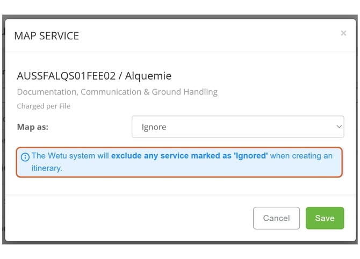Viewport: 360px width, 259px height.
Task: Open the Map as dropdown
Action: point(237,127)
